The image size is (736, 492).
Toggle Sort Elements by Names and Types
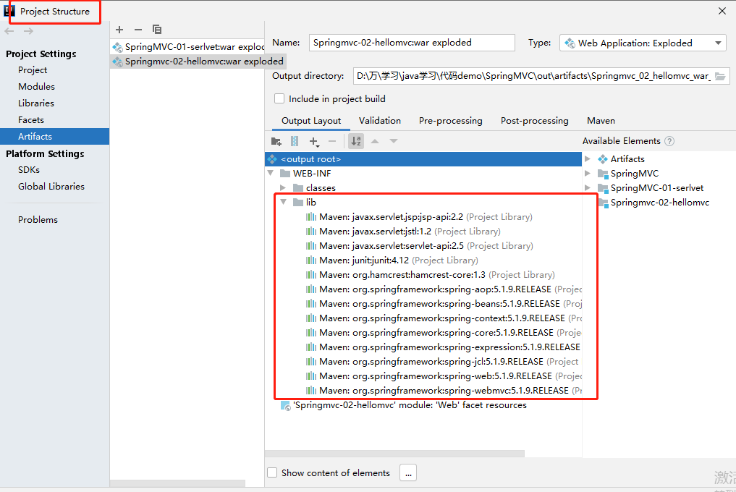(356, 141)
